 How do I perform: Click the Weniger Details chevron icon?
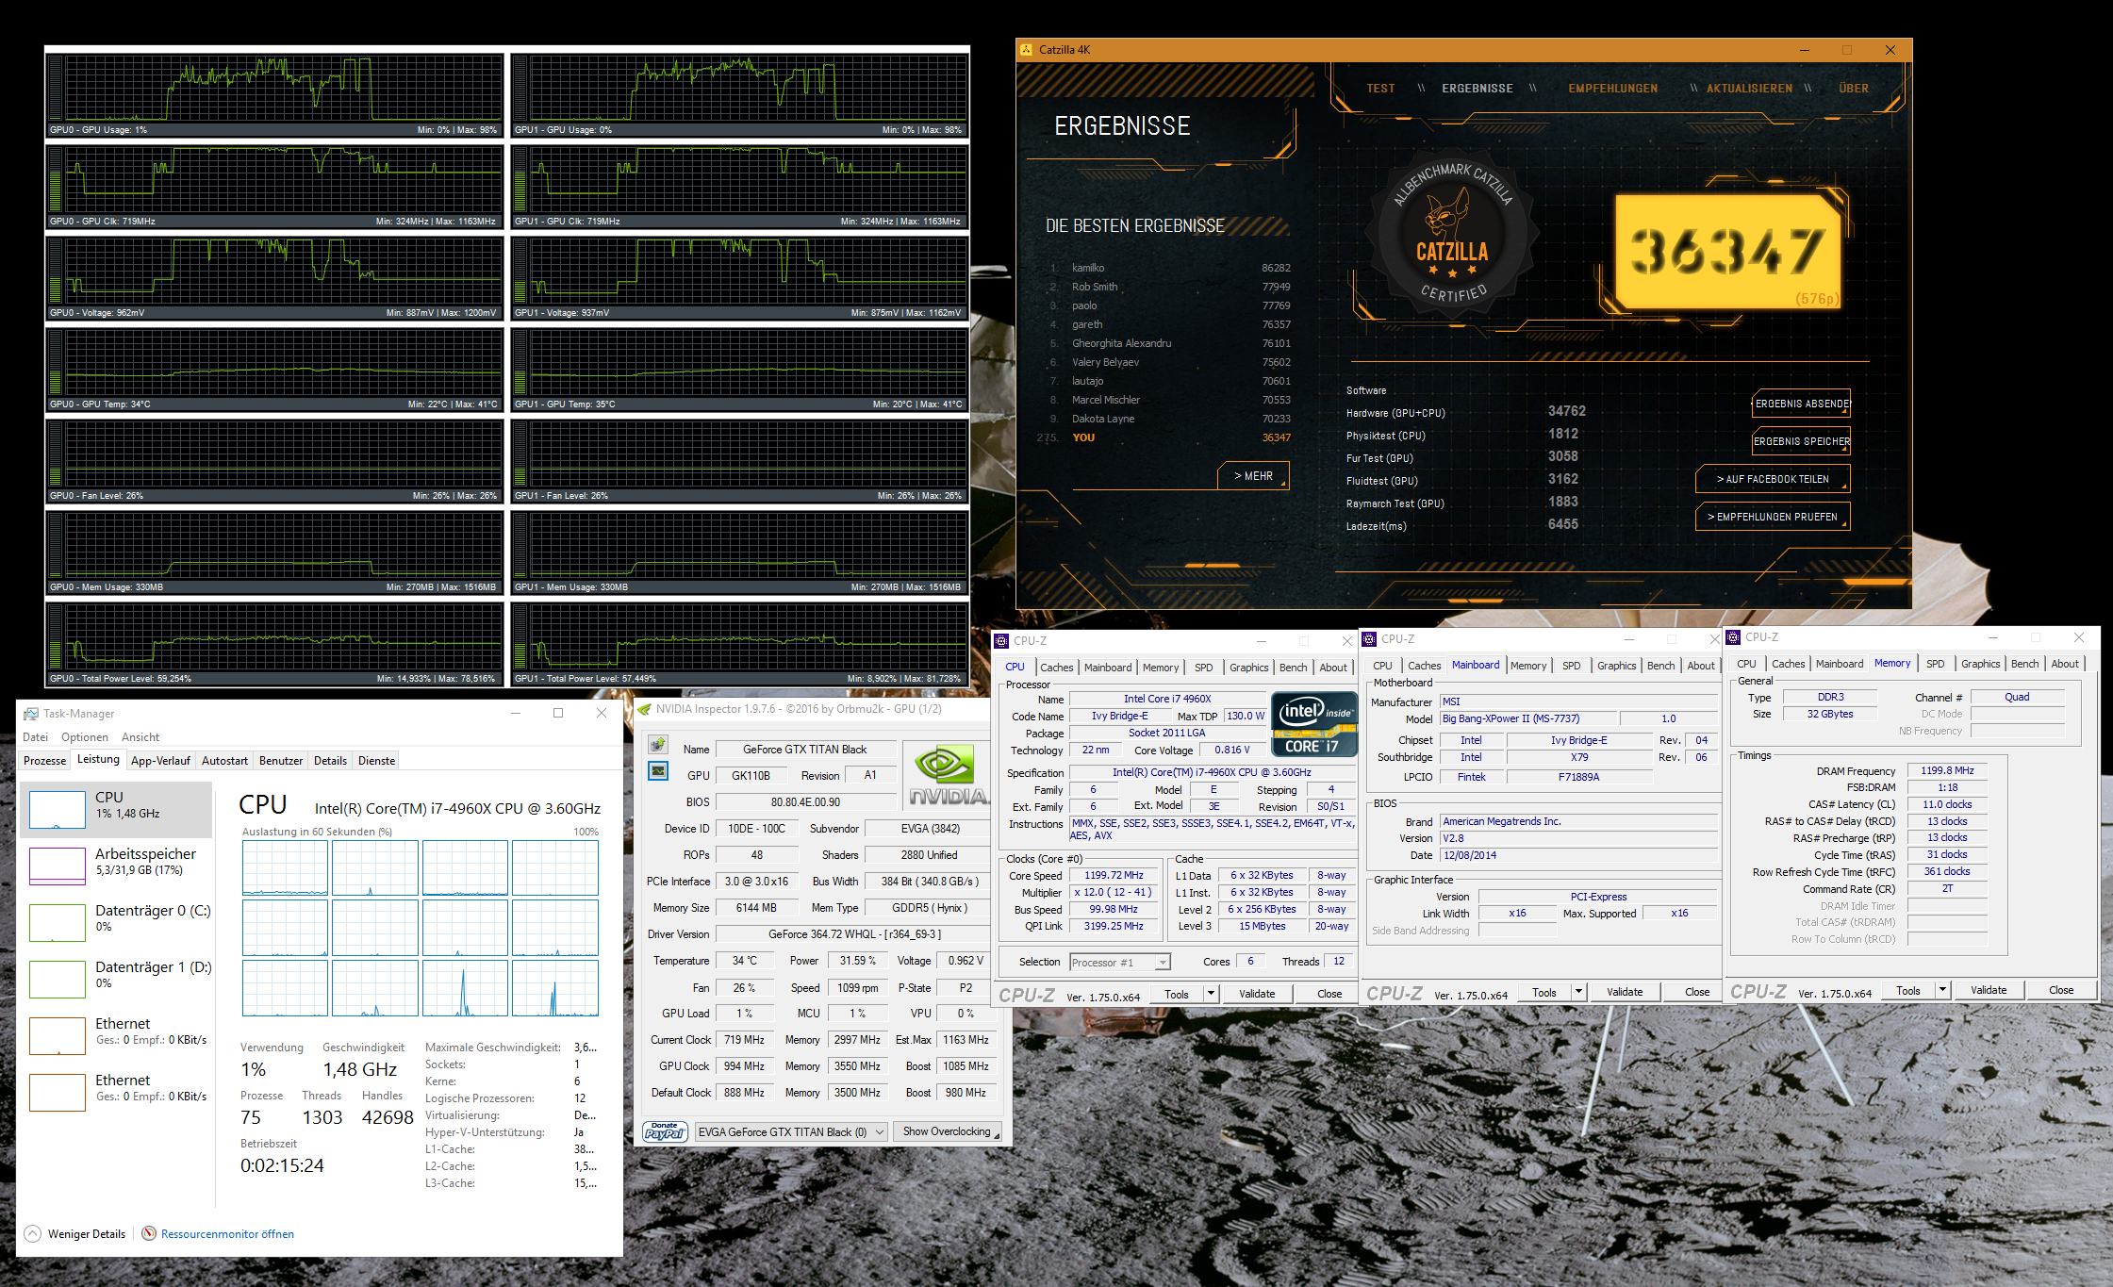tap(33, 1233)
